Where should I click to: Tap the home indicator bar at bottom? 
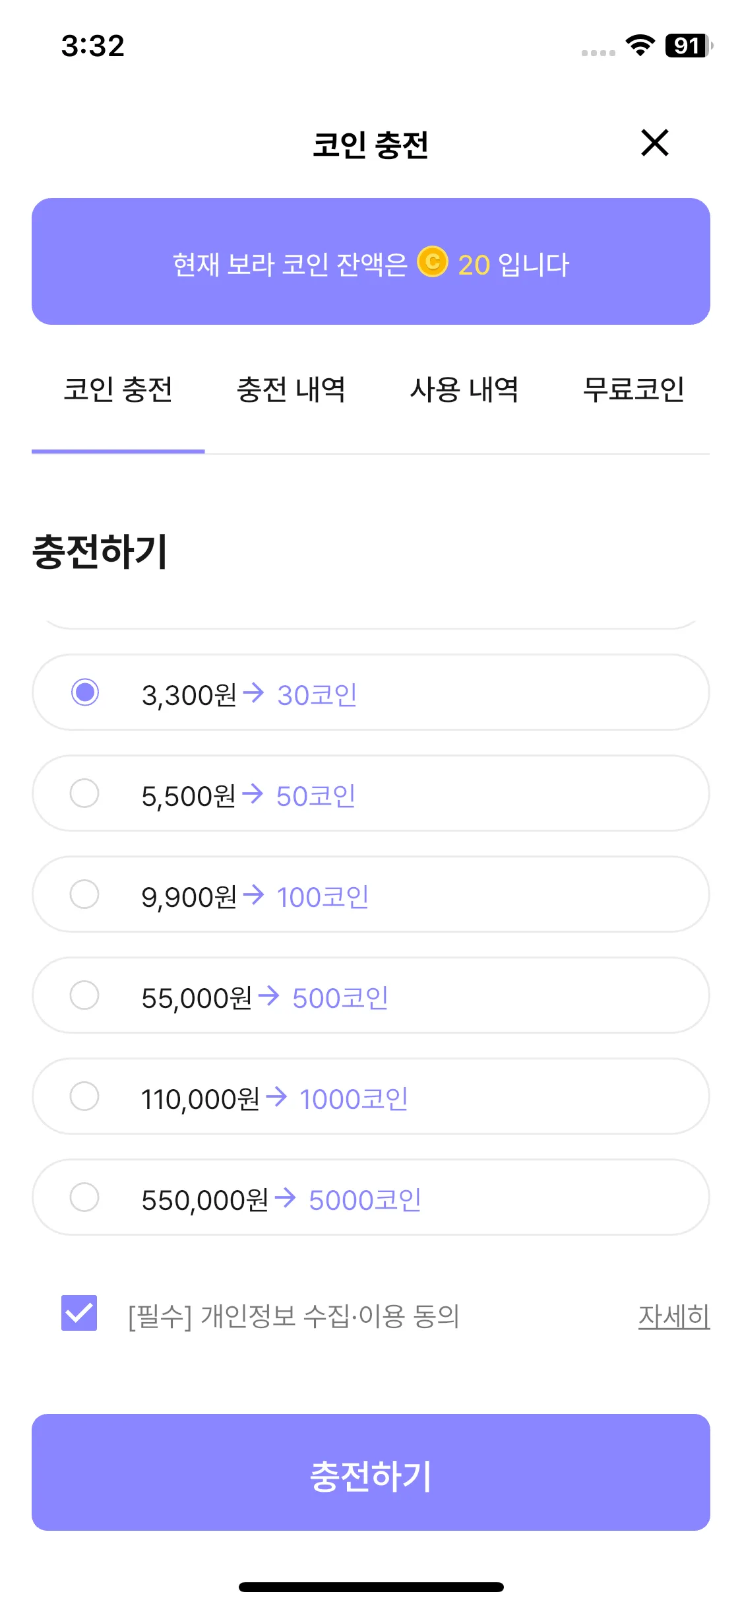pos(371,1587)
